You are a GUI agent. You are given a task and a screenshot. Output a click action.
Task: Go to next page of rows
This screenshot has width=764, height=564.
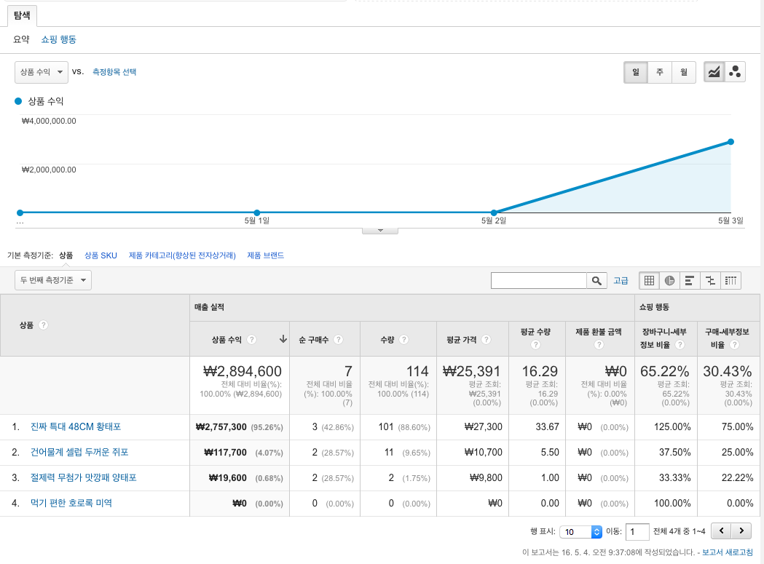[x=741, y=531]
